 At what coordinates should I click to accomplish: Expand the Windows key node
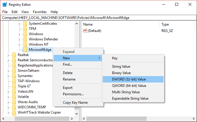click(19, 34)
